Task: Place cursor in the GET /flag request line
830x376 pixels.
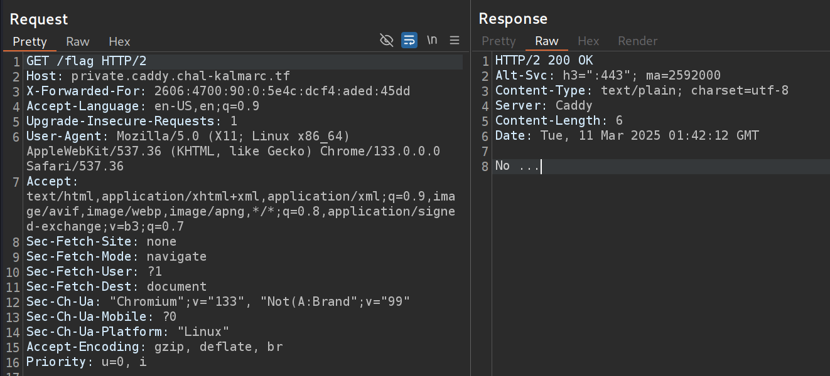Action: [x=87, y=61]
